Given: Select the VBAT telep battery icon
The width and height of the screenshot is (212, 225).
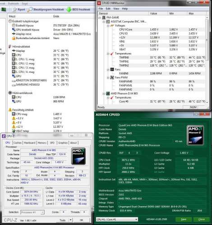Looking at the screenshot, I should click(14, 131).
